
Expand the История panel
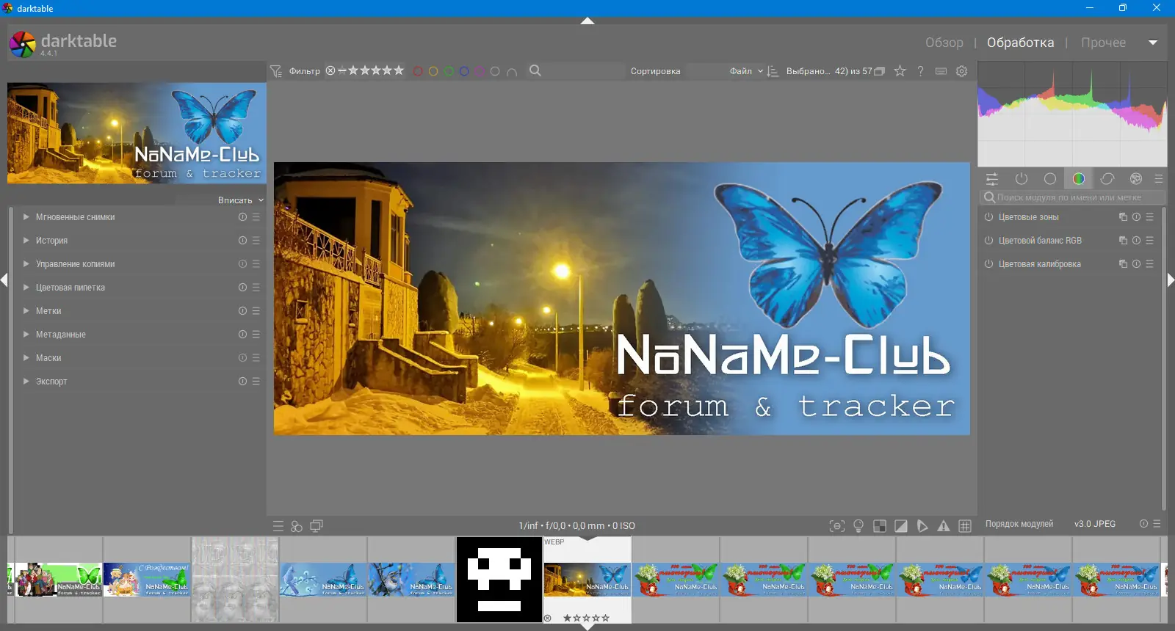26,241
